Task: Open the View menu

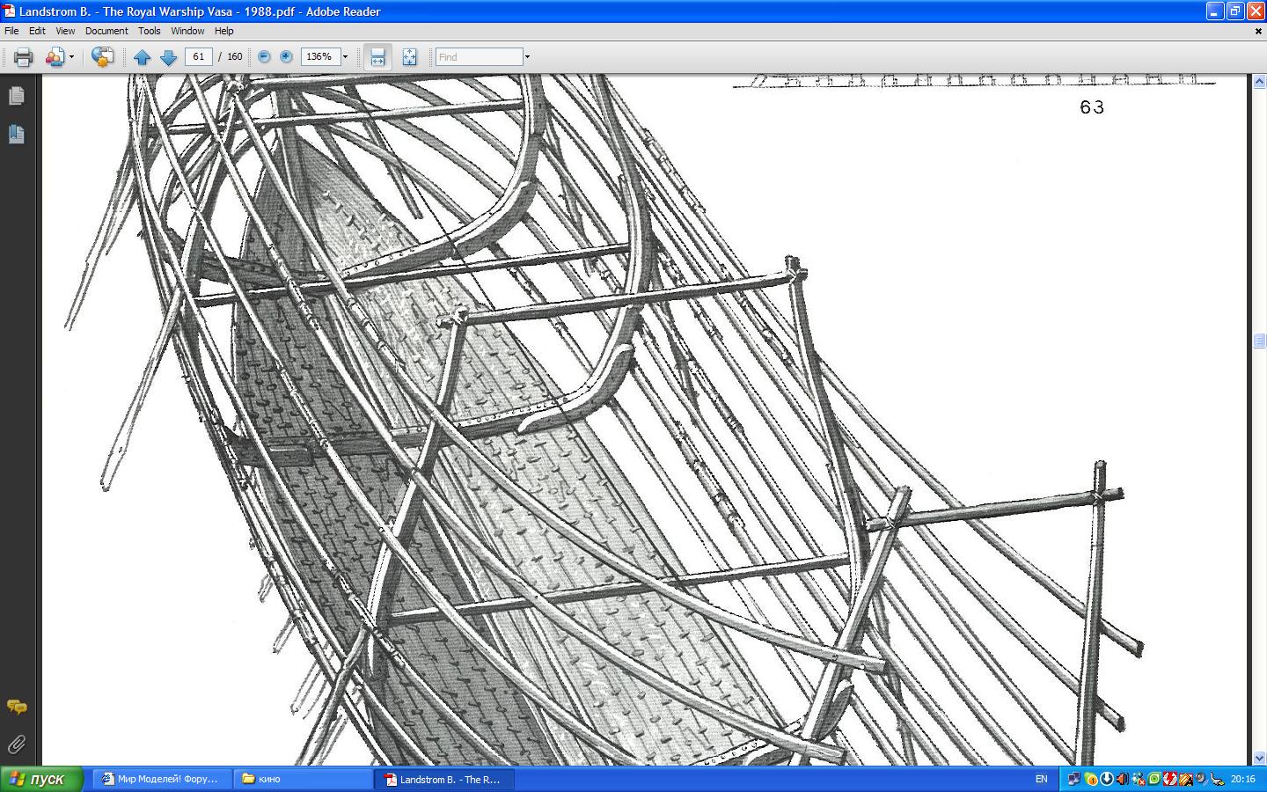Action: [65, 31]
